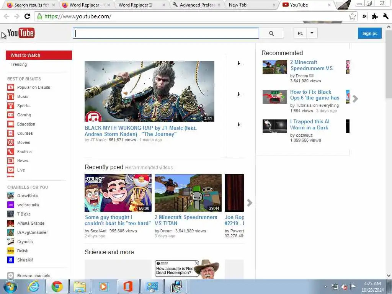Open Red Dead Redemption video thumbnail

(188, 269)
